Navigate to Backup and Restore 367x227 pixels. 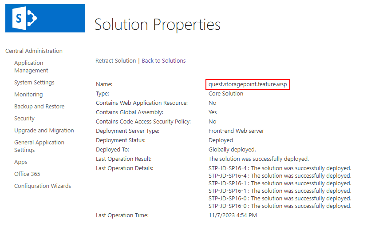(39, 107)
